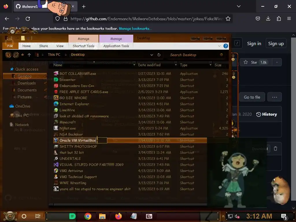Refresh the Desktop folder in Explorer
The width and height of the screenshot is (296, 222).
coord(159,55)
